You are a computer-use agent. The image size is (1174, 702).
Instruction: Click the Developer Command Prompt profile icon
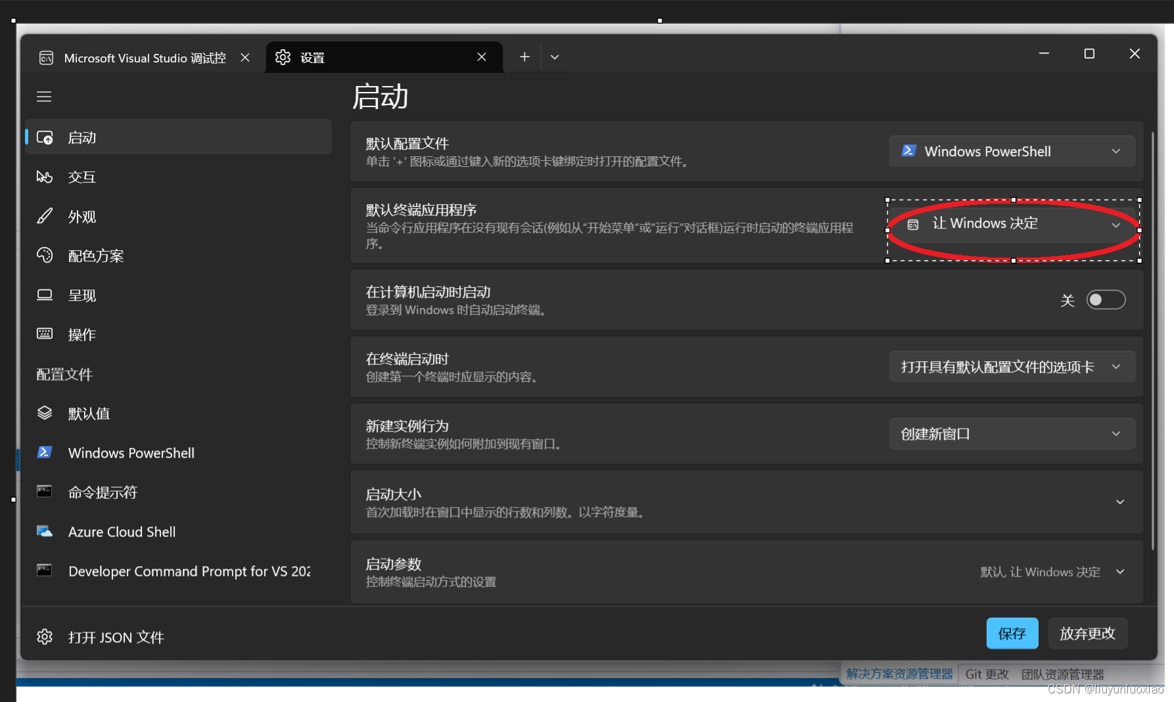(x=45, y=570)
